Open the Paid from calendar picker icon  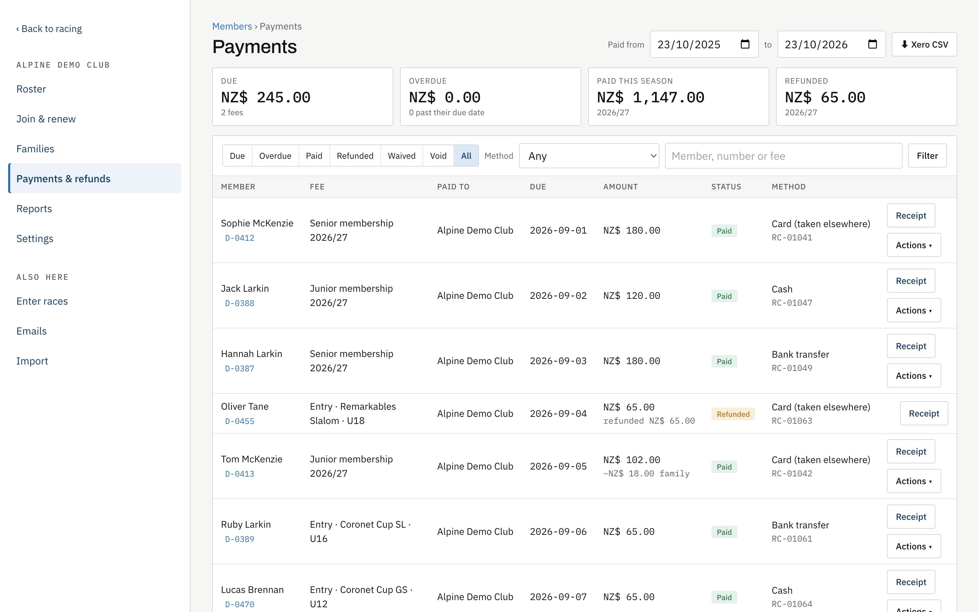(x=745, y=44)
